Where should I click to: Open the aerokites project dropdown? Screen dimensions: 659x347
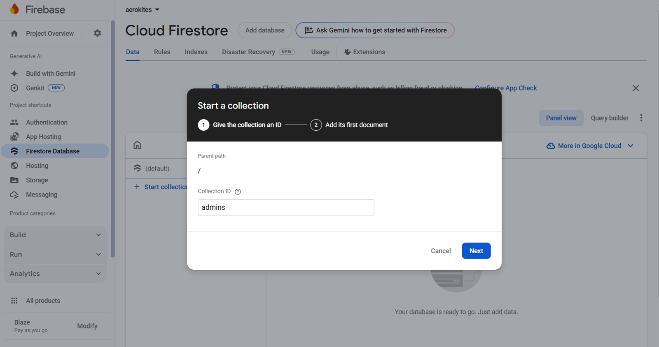(x=143, y=9)
